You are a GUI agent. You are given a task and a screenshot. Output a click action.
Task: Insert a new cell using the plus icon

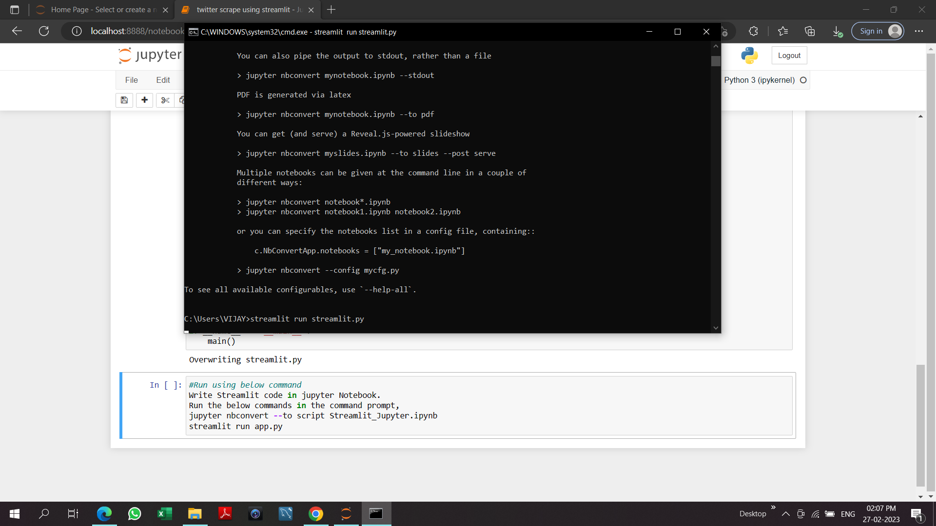pyautogui.click(x=144, y=100)
